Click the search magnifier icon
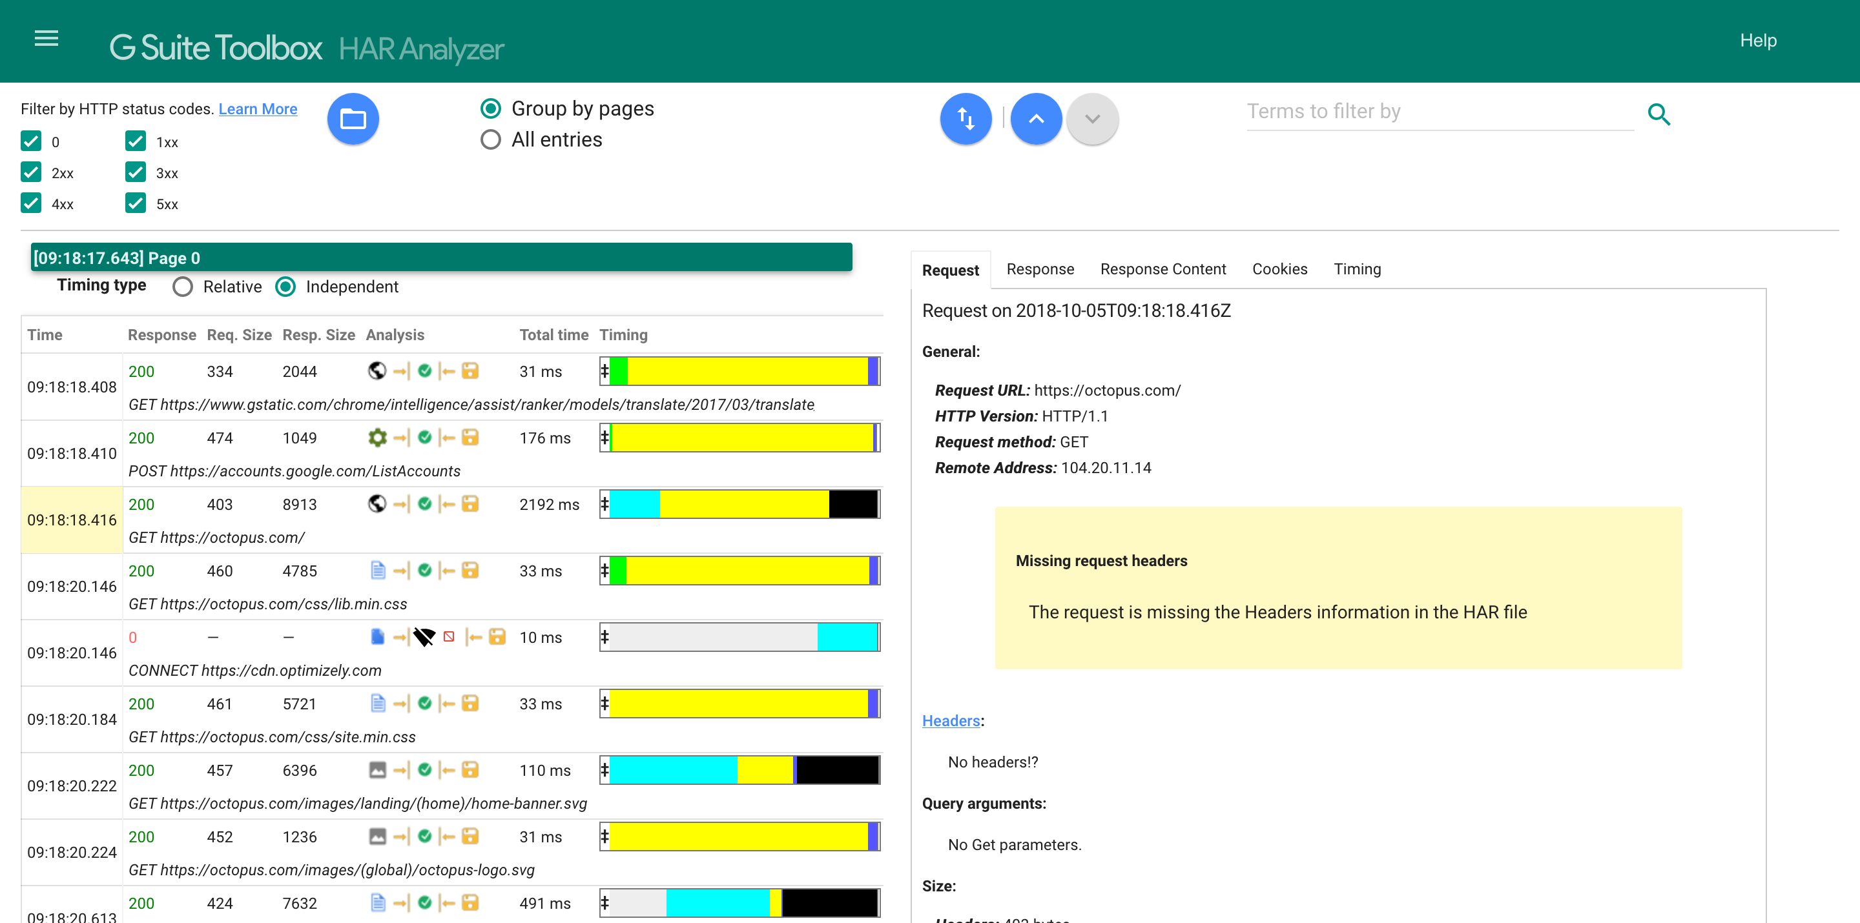The width and height of the screenshot is (1860, 923). coord(1658,114)
